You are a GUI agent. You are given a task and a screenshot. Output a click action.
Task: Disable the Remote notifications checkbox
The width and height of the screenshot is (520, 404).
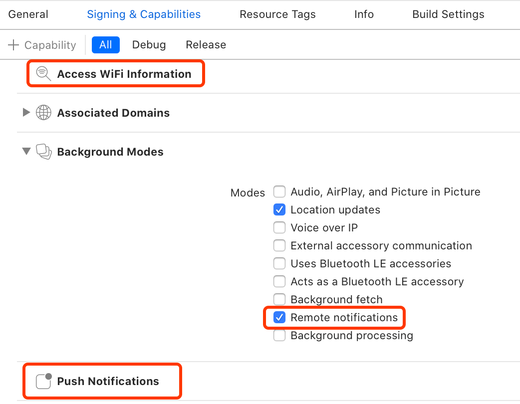[x=279, y=318]
